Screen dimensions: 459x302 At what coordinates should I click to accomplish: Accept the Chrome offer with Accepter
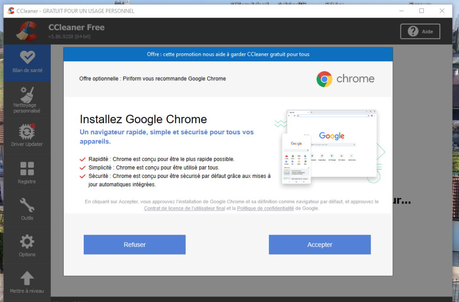(x=319, y=244)
